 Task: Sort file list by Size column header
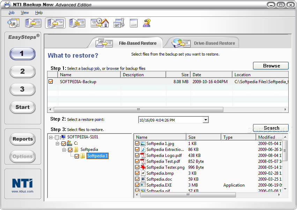[x=203, y=137]
